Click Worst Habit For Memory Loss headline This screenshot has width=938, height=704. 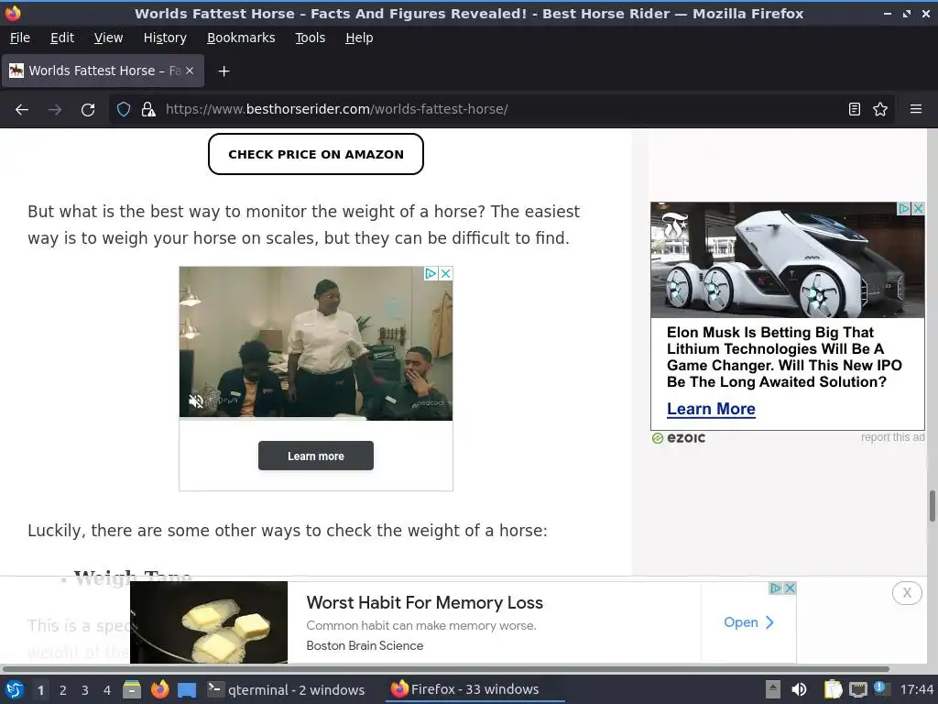point(425,603)
